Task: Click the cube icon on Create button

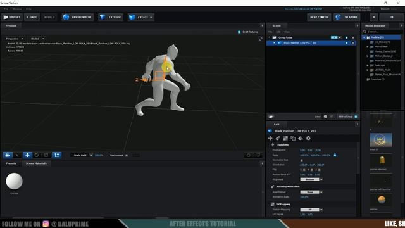Action: tap(132, 17)
